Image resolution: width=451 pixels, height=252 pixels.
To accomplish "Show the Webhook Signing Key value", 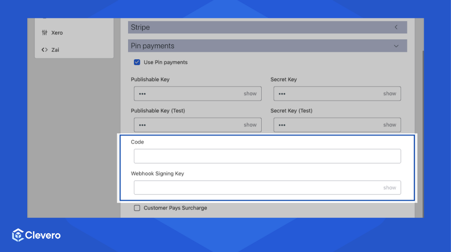I will (389, 188).
